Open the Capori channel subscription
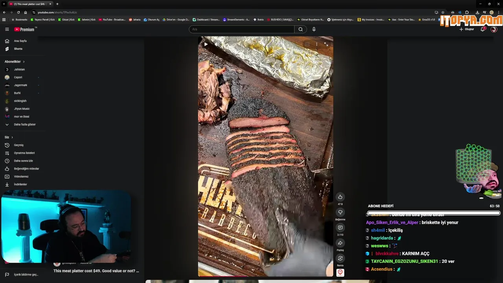Viewport: 503px width, 283px height. 18,77
